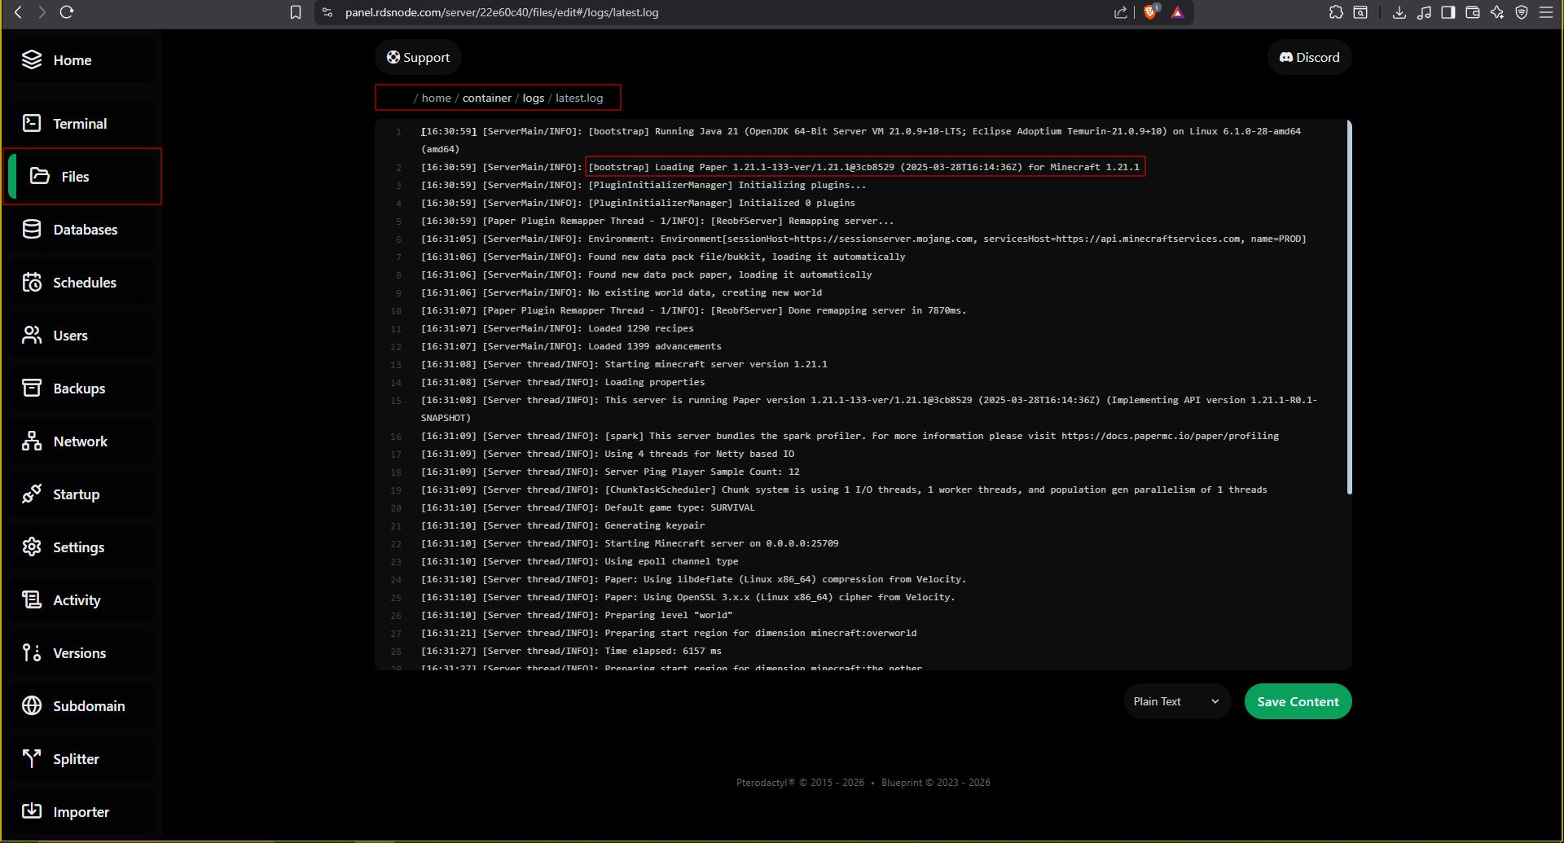Open the Brave VPN shield icon

coord(1522,12)
